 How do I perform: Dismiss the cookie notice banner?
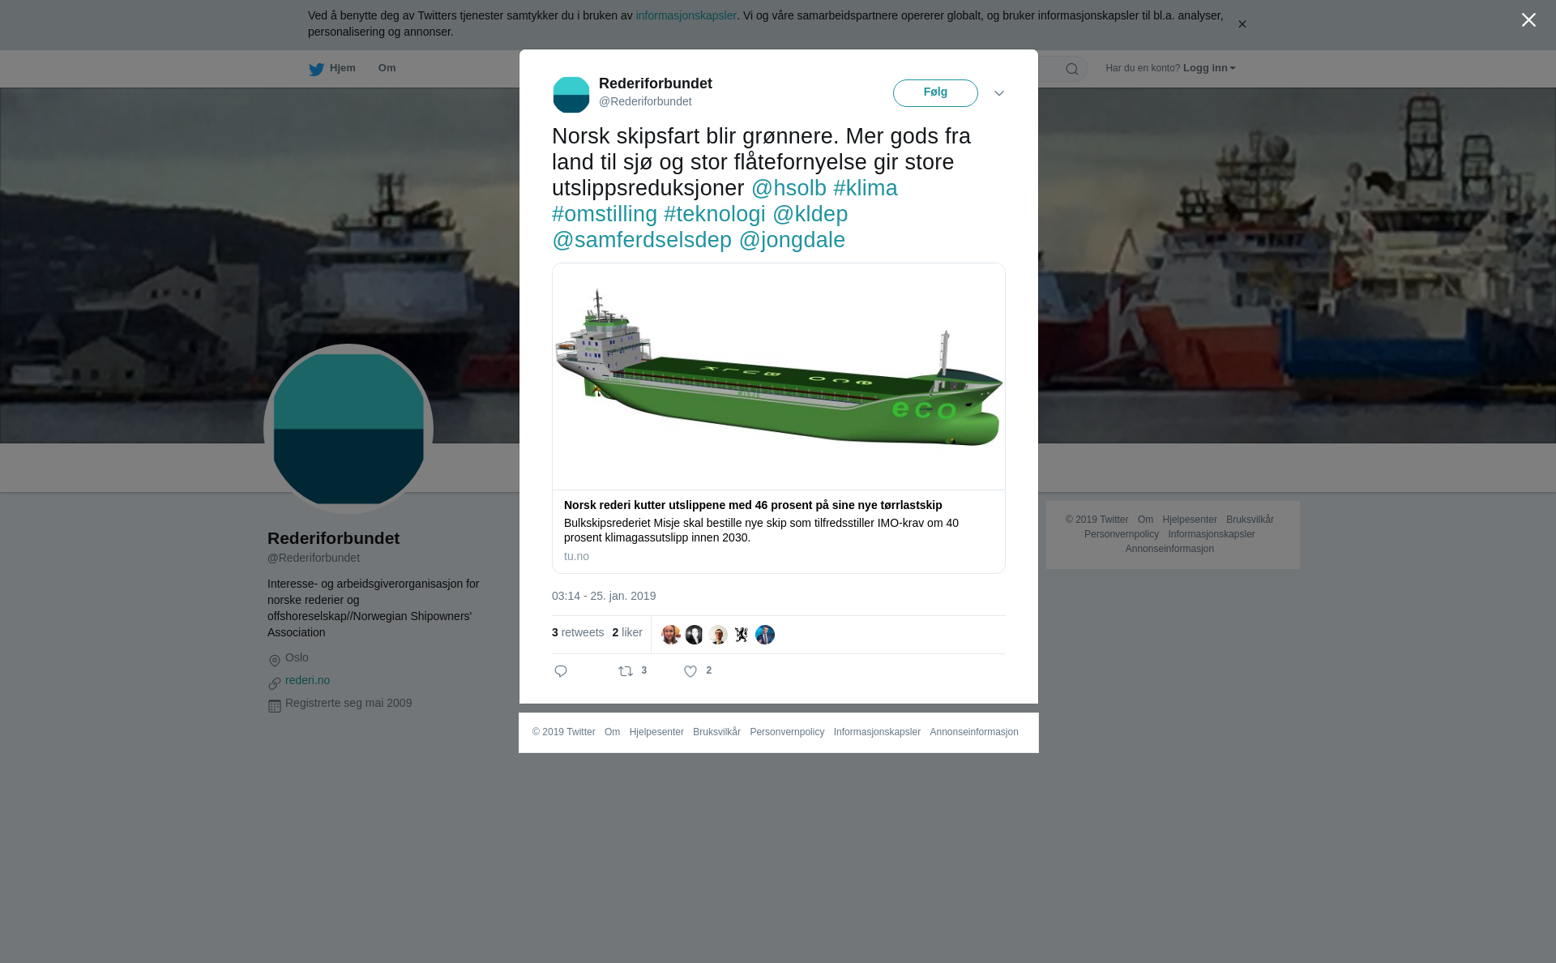pos(1242,24)
